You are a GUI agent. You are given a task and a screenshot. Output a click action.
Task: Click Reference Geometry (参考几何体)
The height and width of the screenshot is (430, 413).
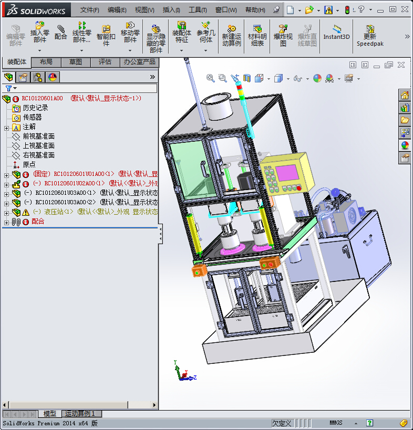205,32
